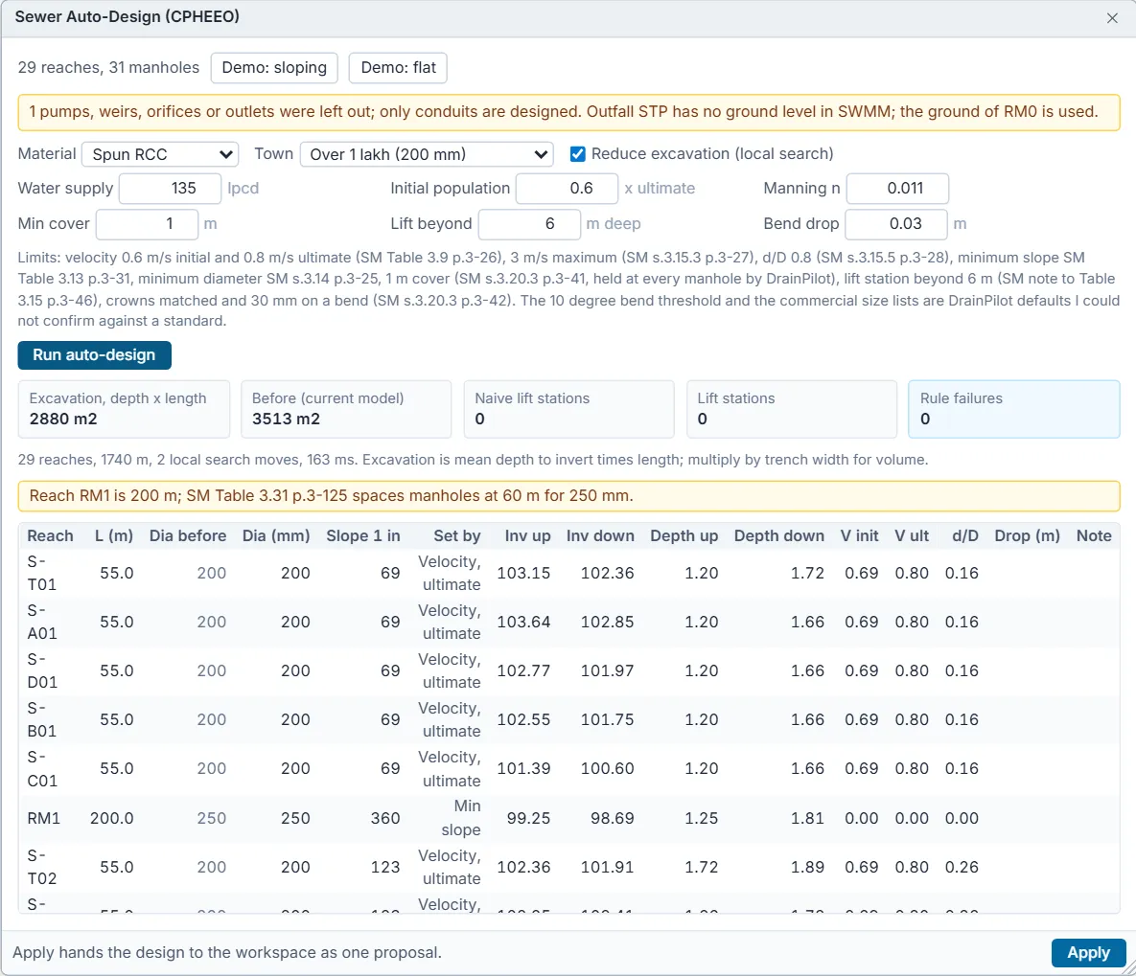
Task: Toggle Reduce excavation local search checkbox
Action: (x=577, y=154)
